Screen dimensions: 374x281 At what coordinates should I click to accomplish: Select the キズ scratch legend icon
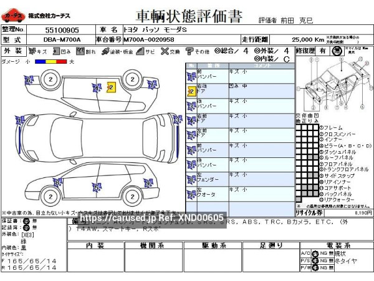[x=32, y=51]
